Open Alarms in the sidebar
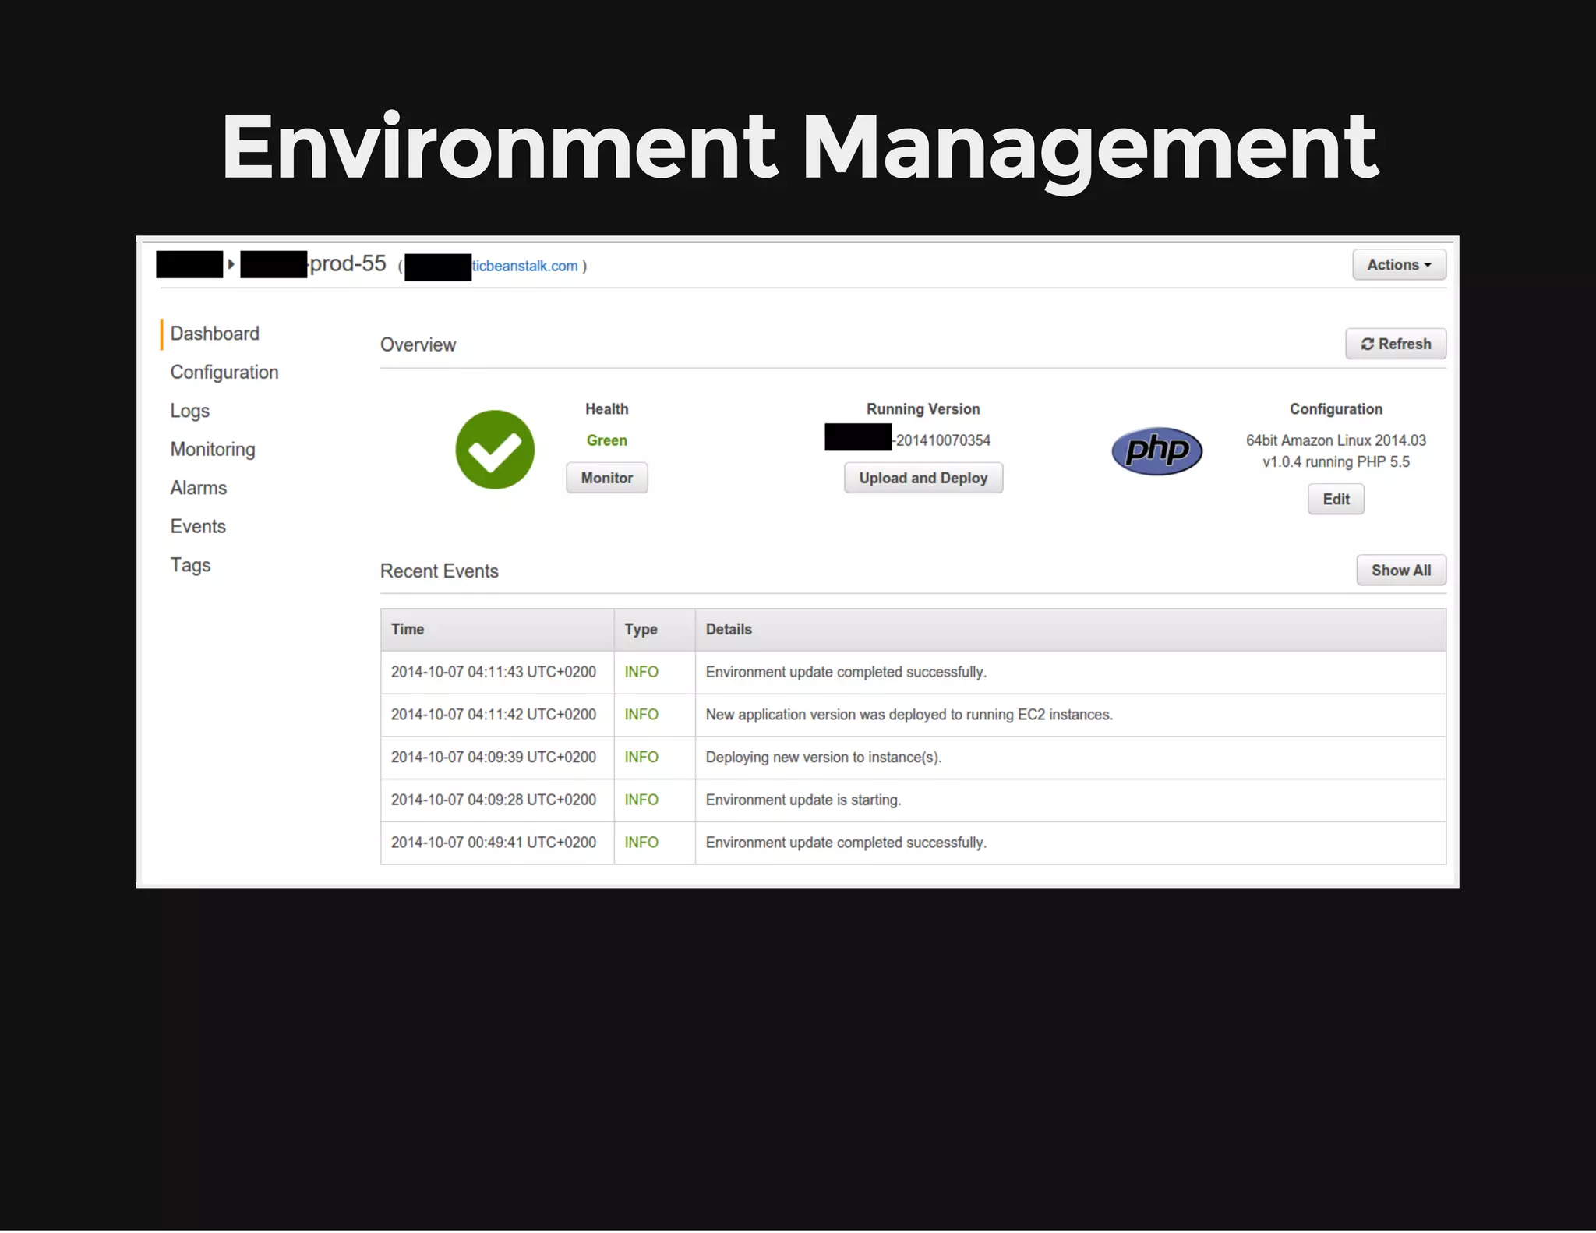 click(x=199, y=488)
